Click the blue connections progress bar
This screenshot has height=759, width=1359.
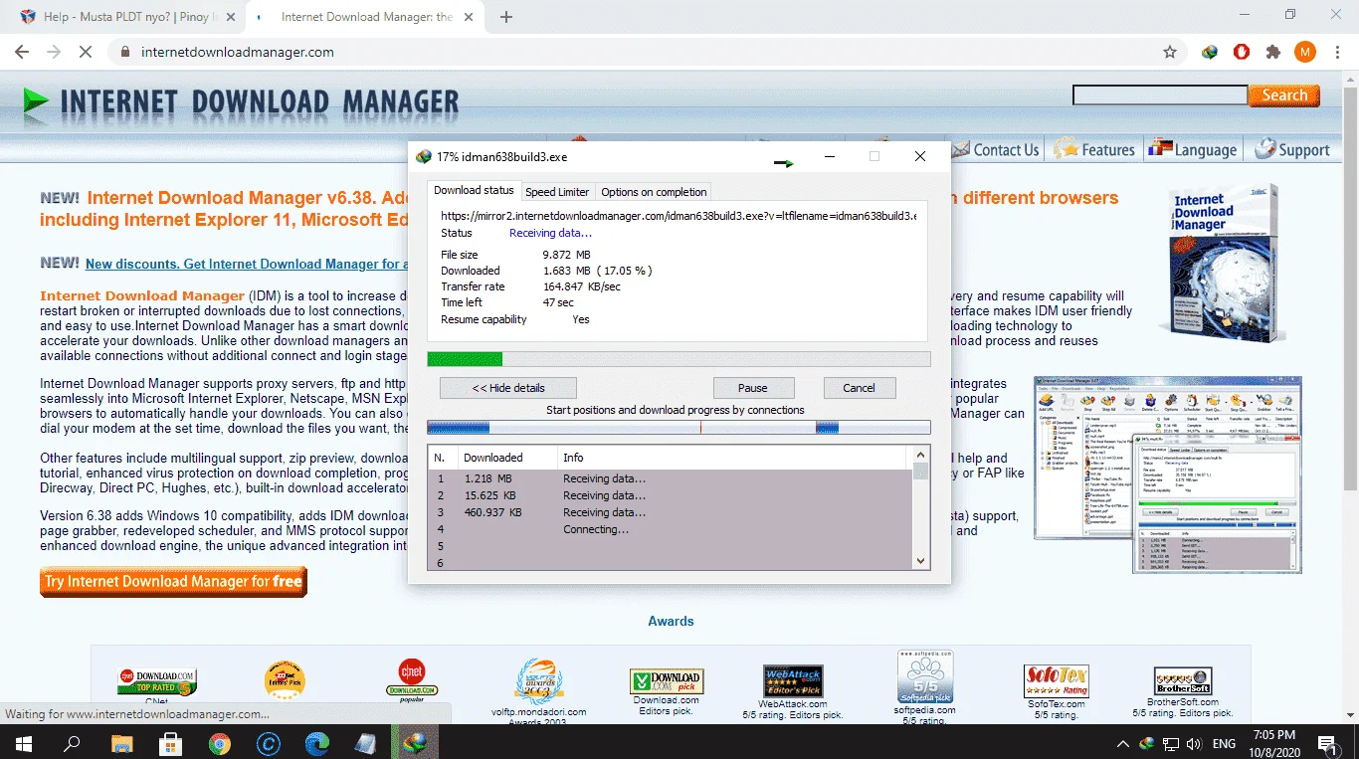click(679, 428)
